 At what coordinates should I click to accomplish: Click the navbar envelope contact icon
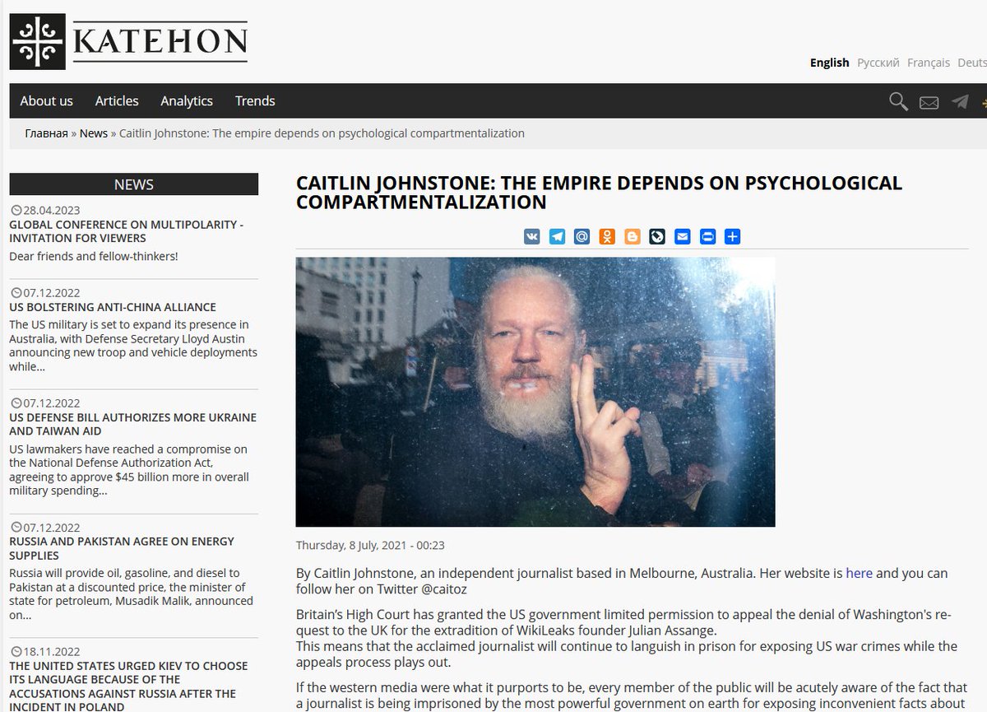(929, 103)
